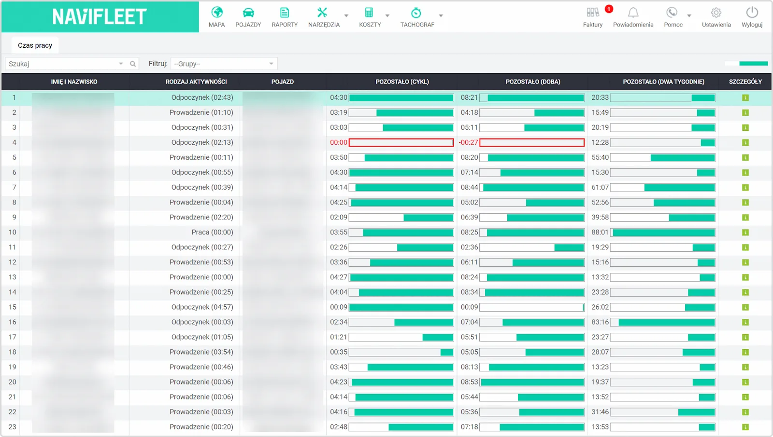Sort by POZOSTAŁO (DOBA) column header
The height and width of the screenshot is (437, 773).
point(533,82)
